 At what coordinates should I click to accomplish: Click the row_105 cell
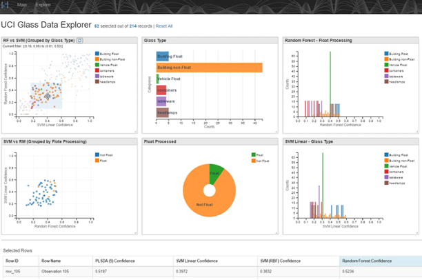[x=21, y=272]
